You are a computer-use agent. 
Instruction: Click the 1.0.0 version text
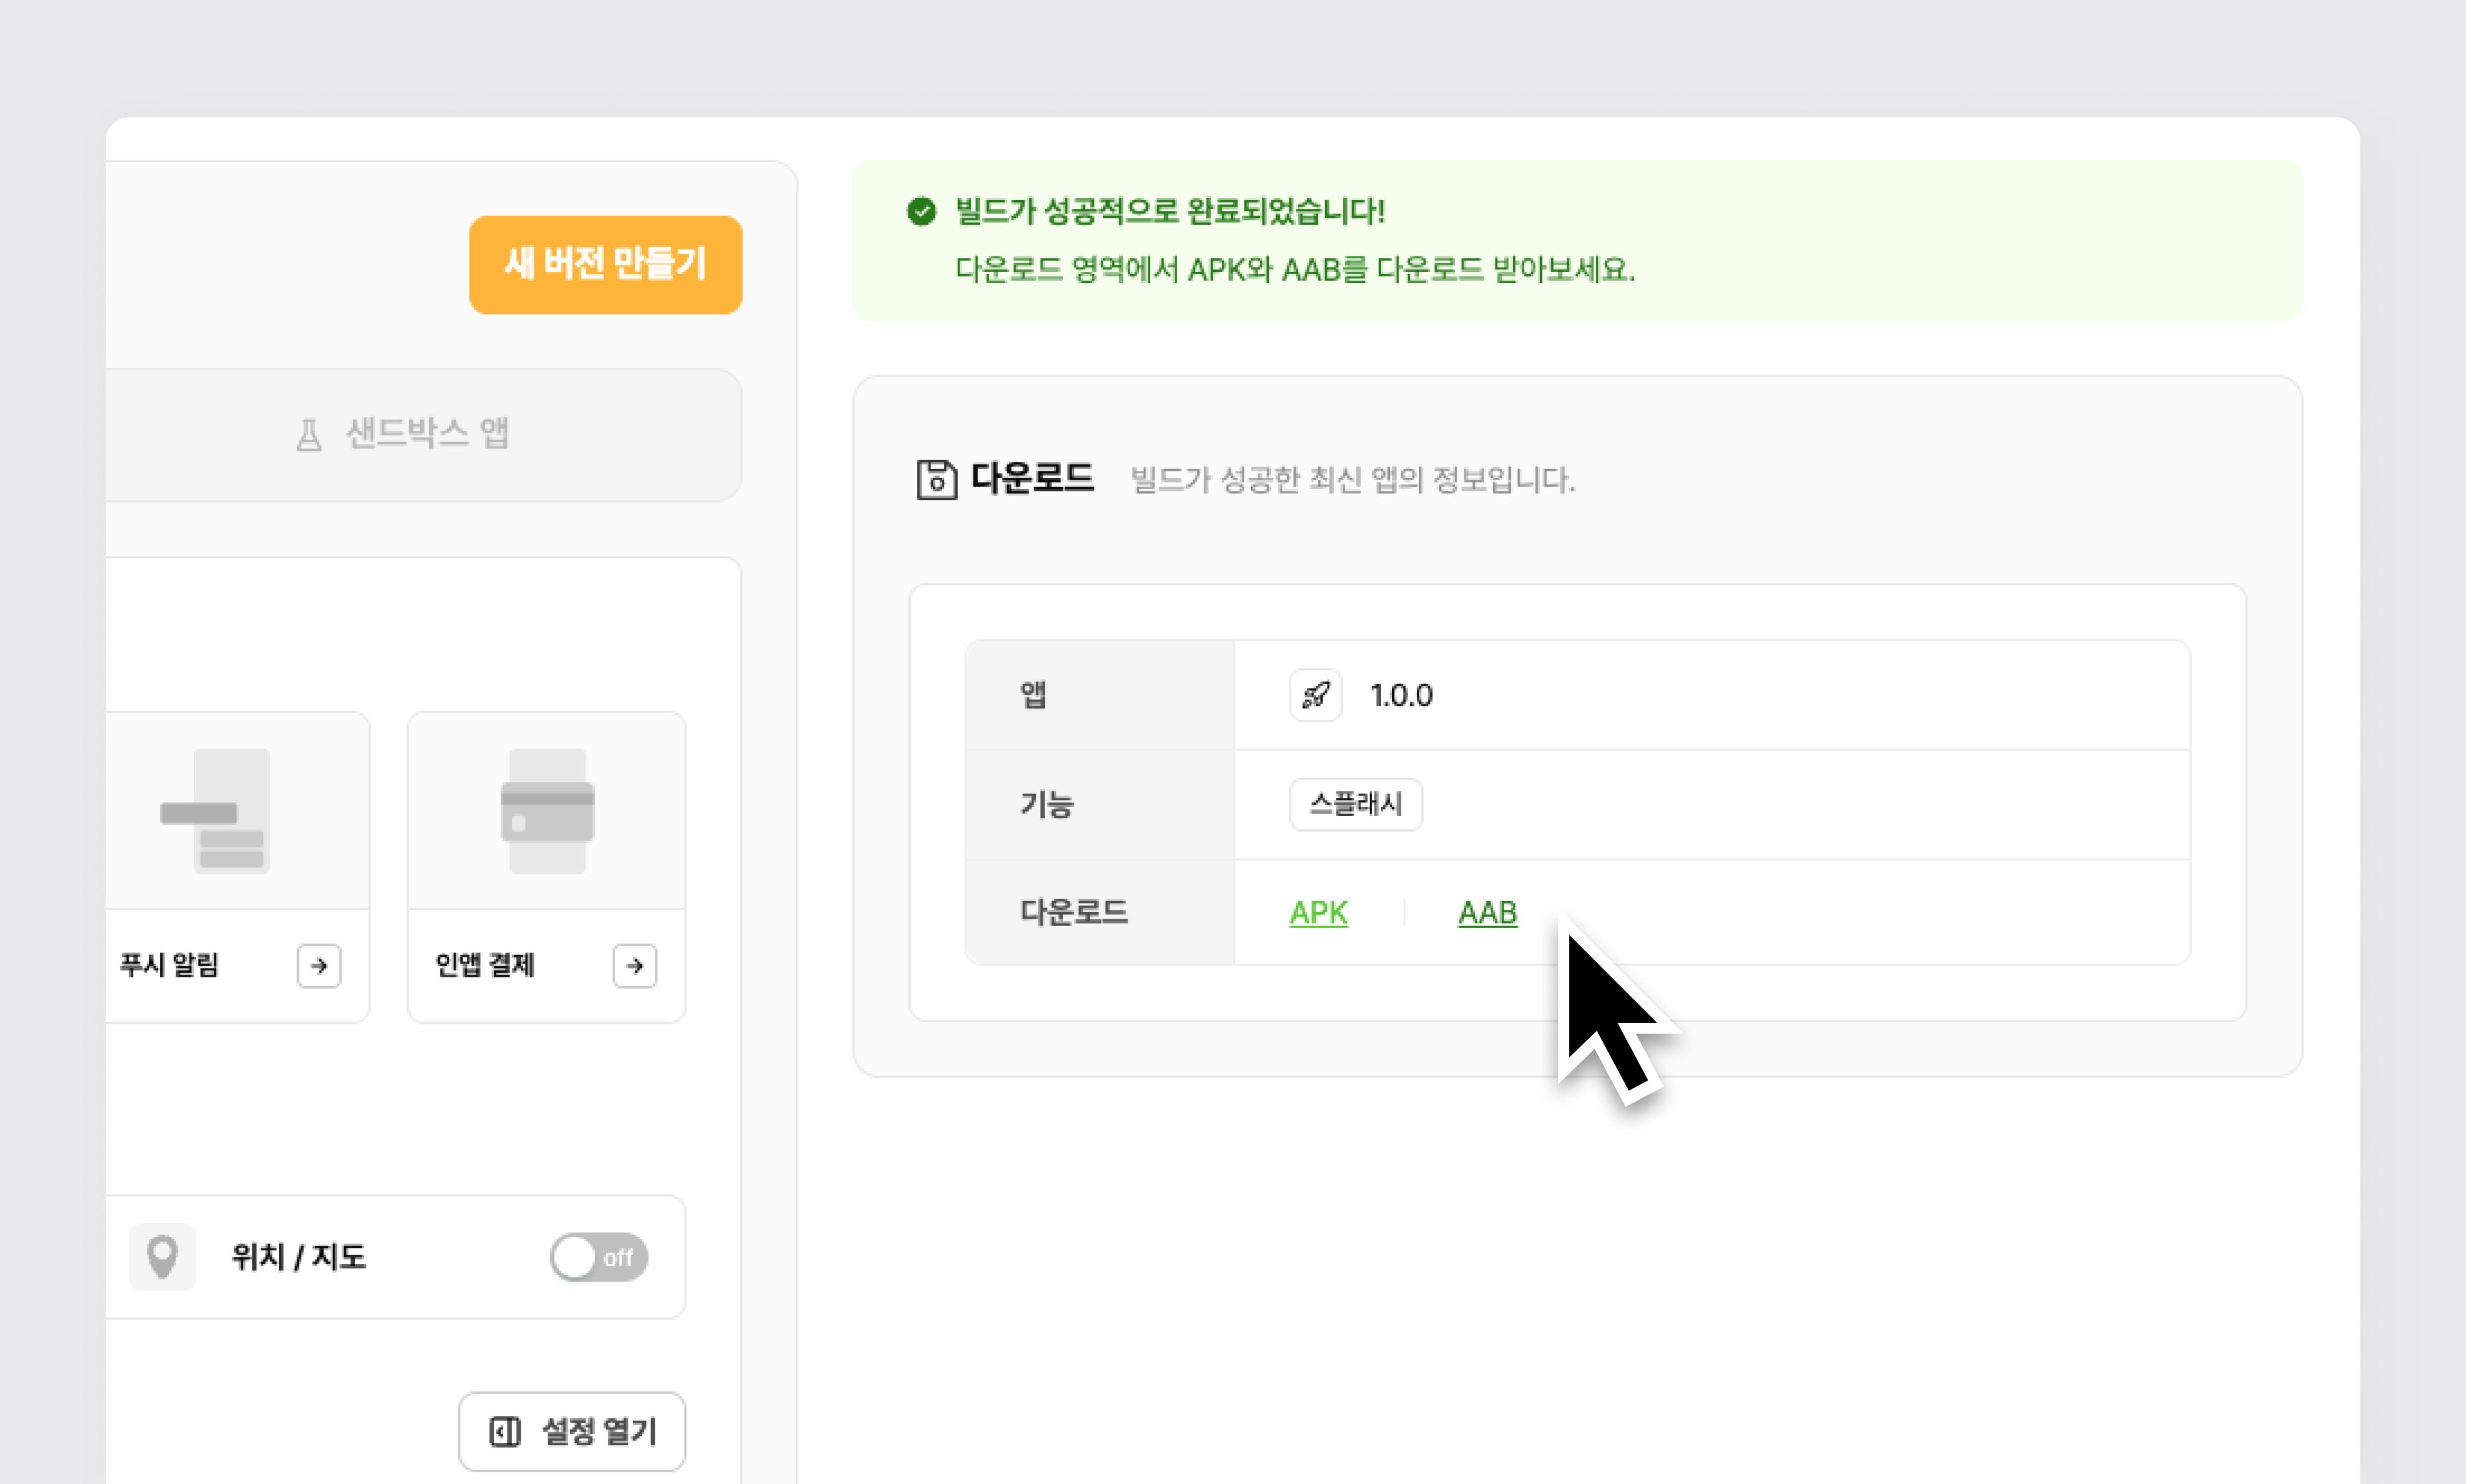click(x=1401, y=695)
